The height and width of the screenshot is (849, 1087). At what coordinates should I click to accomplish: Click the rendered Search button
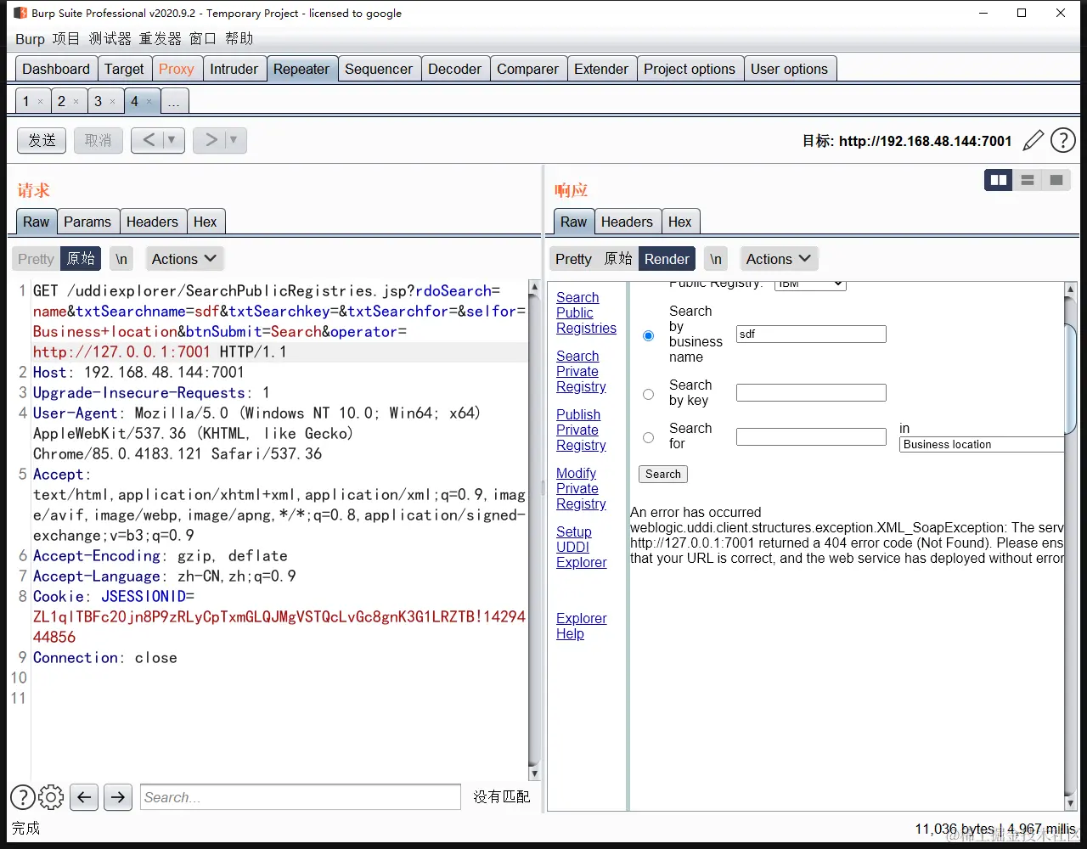[x=663, y=475]
